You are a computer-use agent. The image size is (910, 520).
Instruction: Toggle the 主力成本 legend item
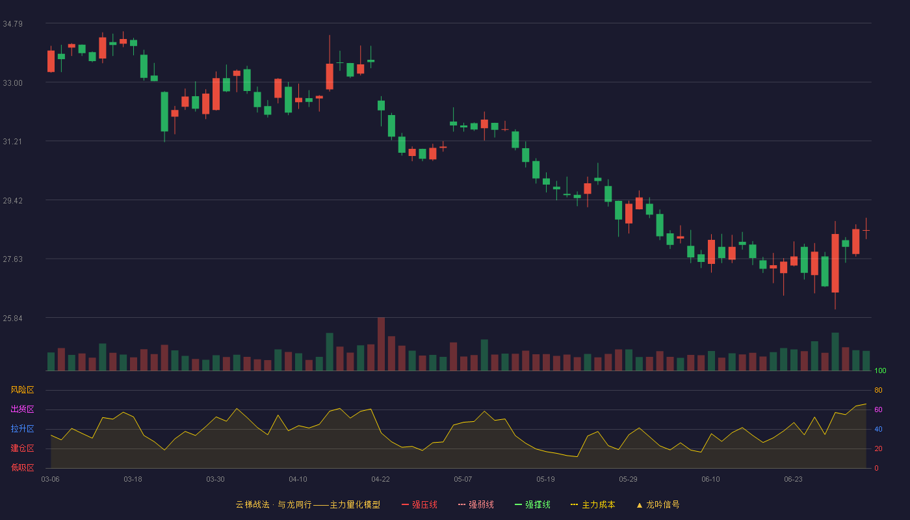(x=593, y=504)
